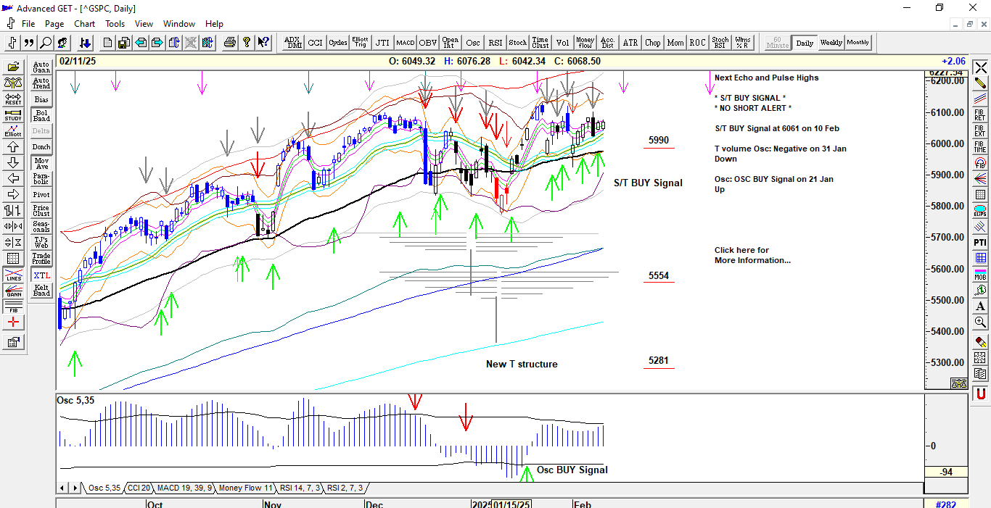Select the eraser tool on right toolbar
The width and height of the screenshot is (991, 508).
tap(980, 341)
